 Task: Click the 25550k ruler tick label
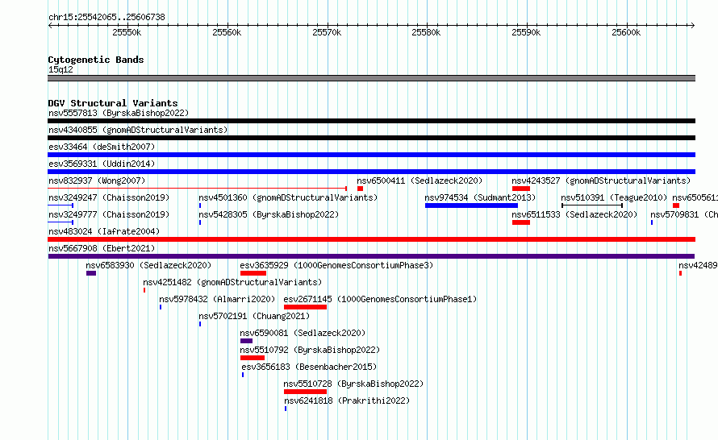pyautogui.click(x=127, y=32)
